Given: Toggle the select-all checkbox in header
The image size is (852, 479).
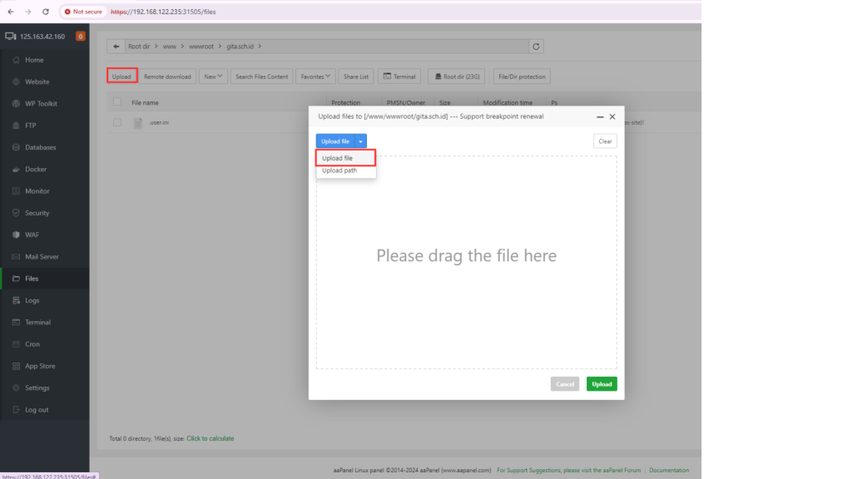Looking at the screenshot, I should tap(117, 102).
